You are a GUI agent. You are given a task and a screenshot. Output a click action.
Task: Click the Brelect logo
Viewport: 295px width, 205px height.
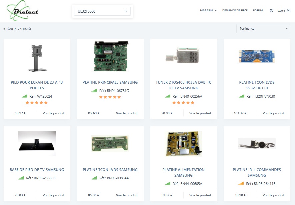click(22, 10)
